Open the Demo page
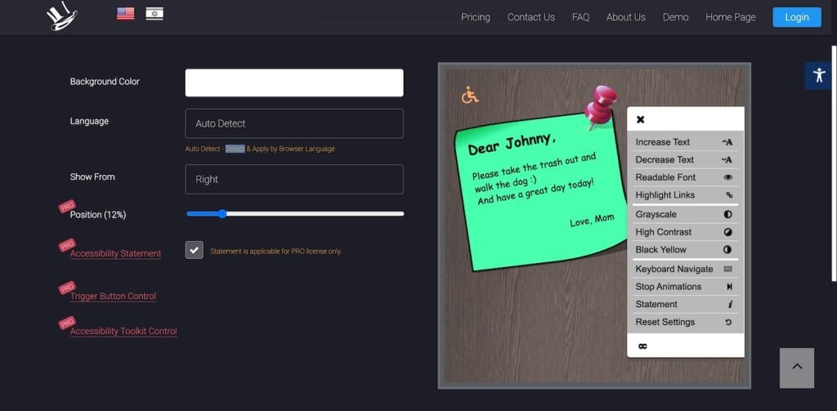The height and width of the screenshot is (411, 837). (x=676, y=17)
